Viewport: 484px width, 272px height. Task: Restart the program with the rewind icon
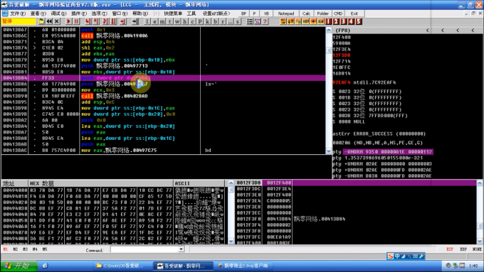pyautogui.click(x=49, y=21)
